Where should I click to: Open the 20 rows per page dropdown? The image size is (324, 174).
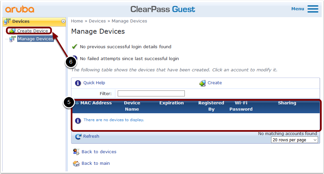295,140
